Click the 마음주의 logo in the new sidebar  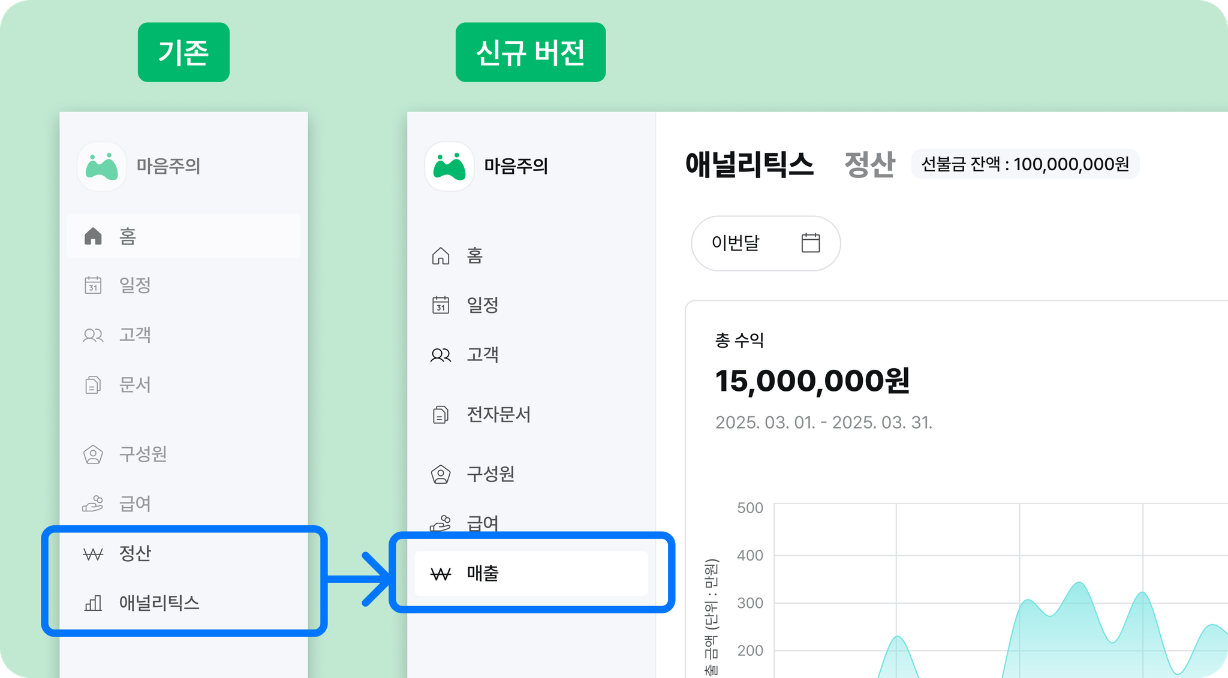pyautogui.click(x=449, y=166)
